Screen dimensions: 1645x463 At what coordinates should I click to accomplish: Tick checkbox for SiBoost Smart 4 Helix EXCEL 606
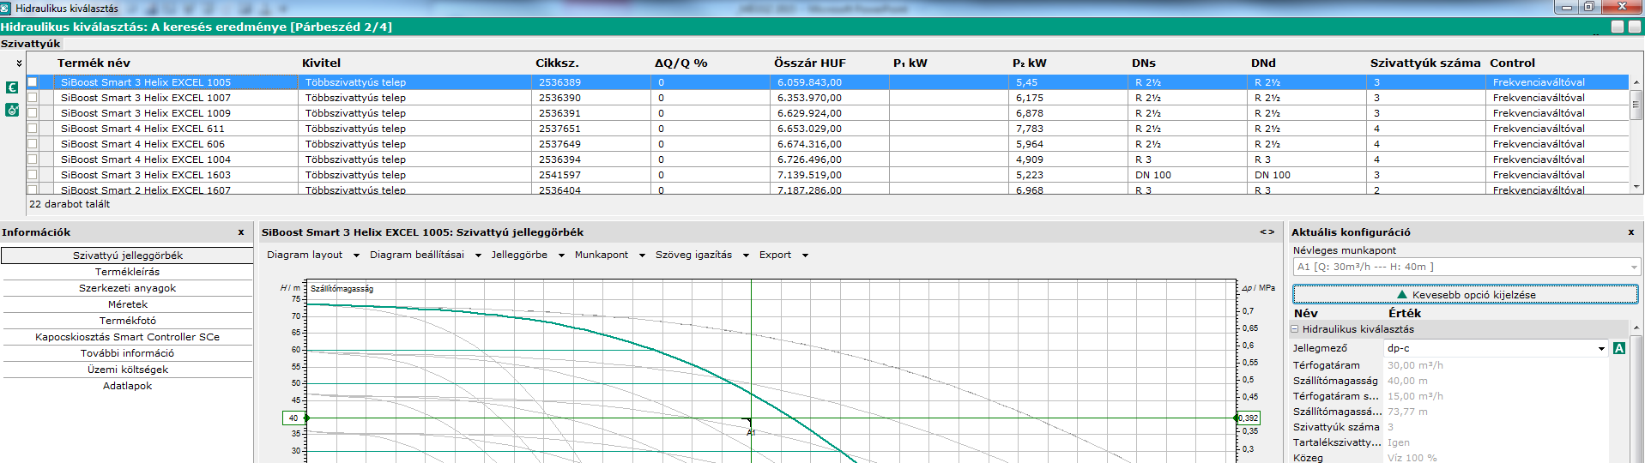click(33, 144)
